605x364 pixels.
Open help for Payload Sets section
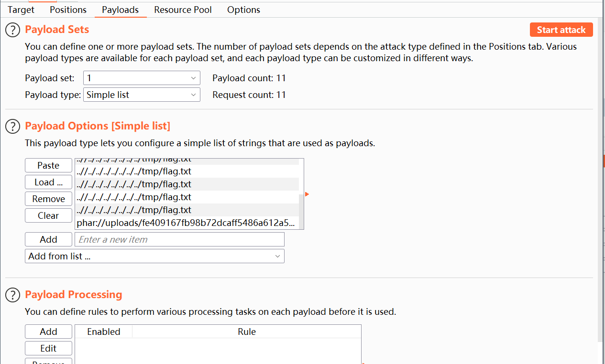tap(13, 30)
